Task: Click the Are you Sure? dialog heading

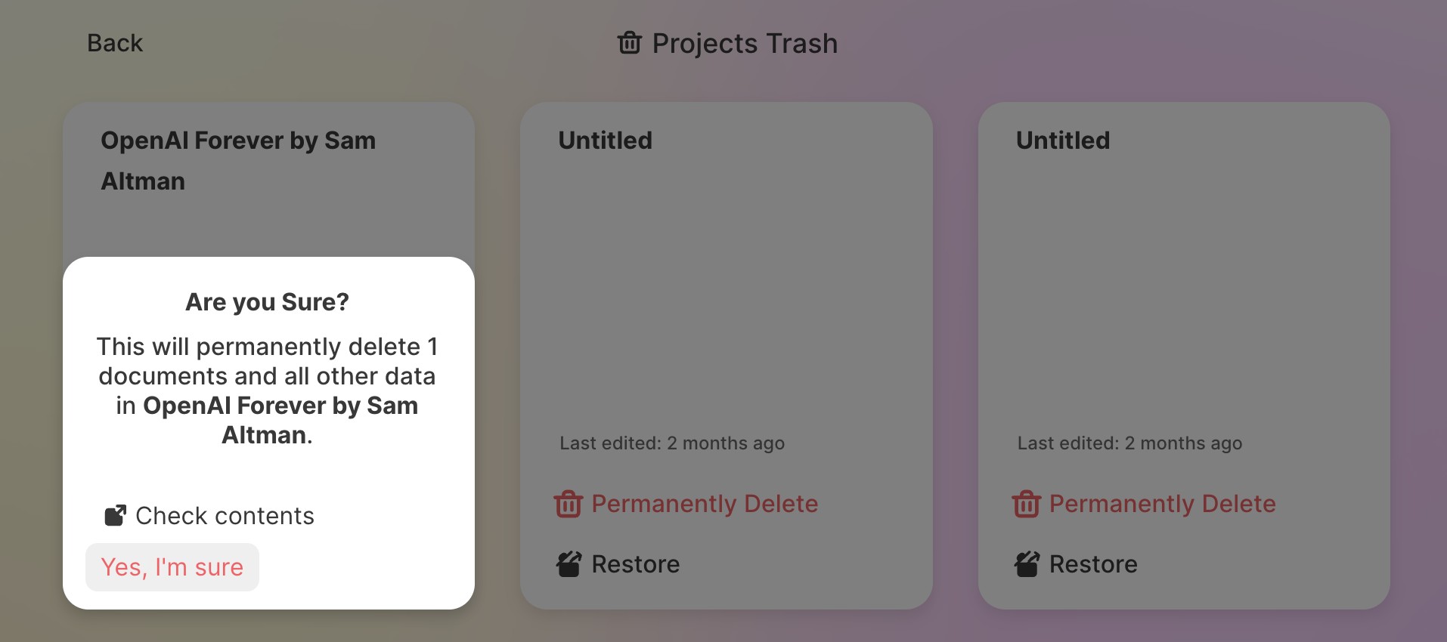Action: (267, 302)
